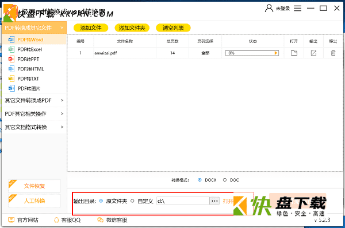The width and height of the screenshot is (345, 228).
Task: Click the 0% progress bar
Action: (x=252, y=53)
